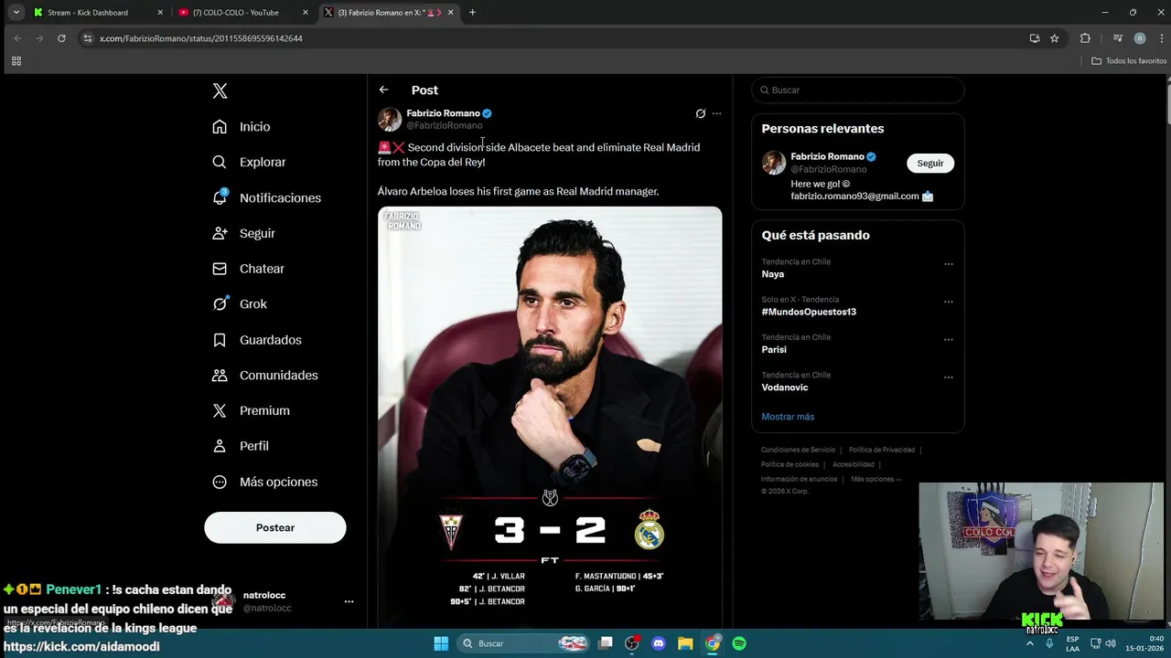Expand Más opciones in footer
The image size is (1171, 658).
click(876, 479)
